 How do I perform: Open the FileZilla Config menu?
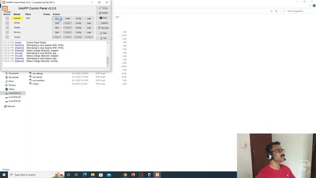pyautogui.click(x=78, y=28)
